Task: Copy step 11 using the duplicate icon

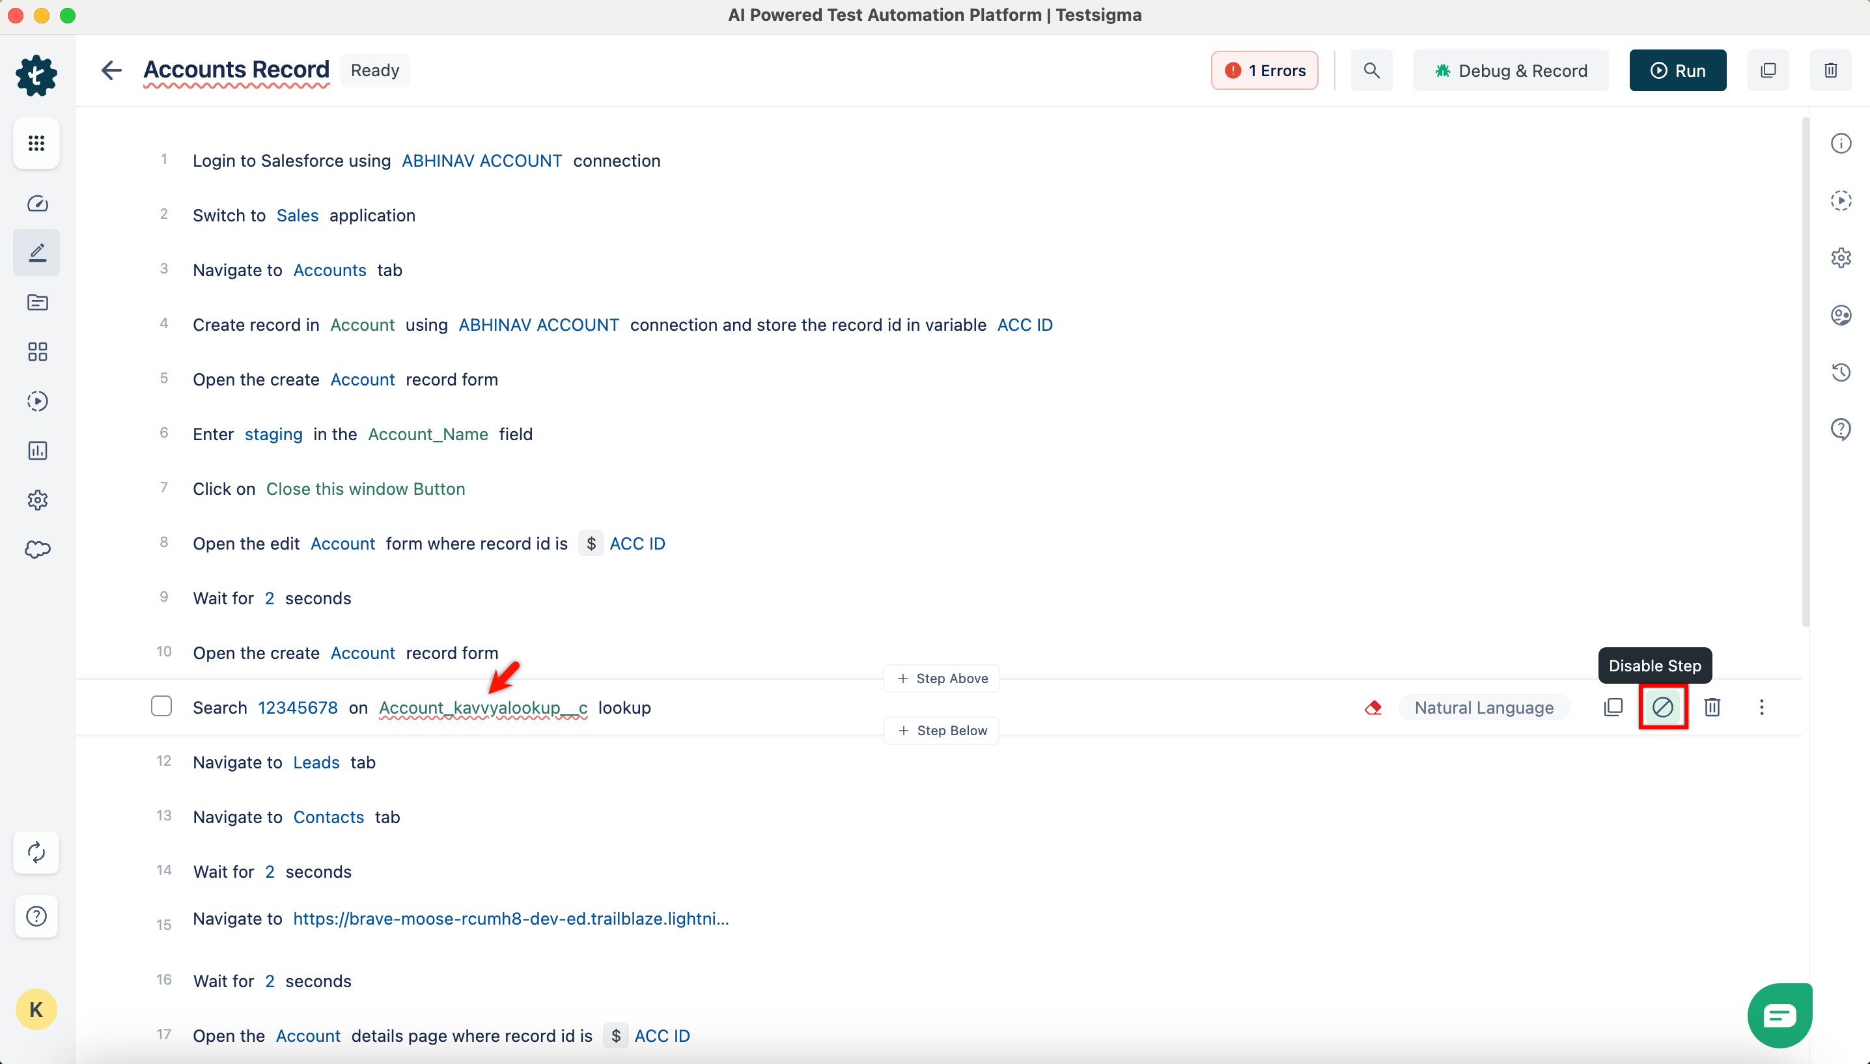Action: (x=1613, y=707)
